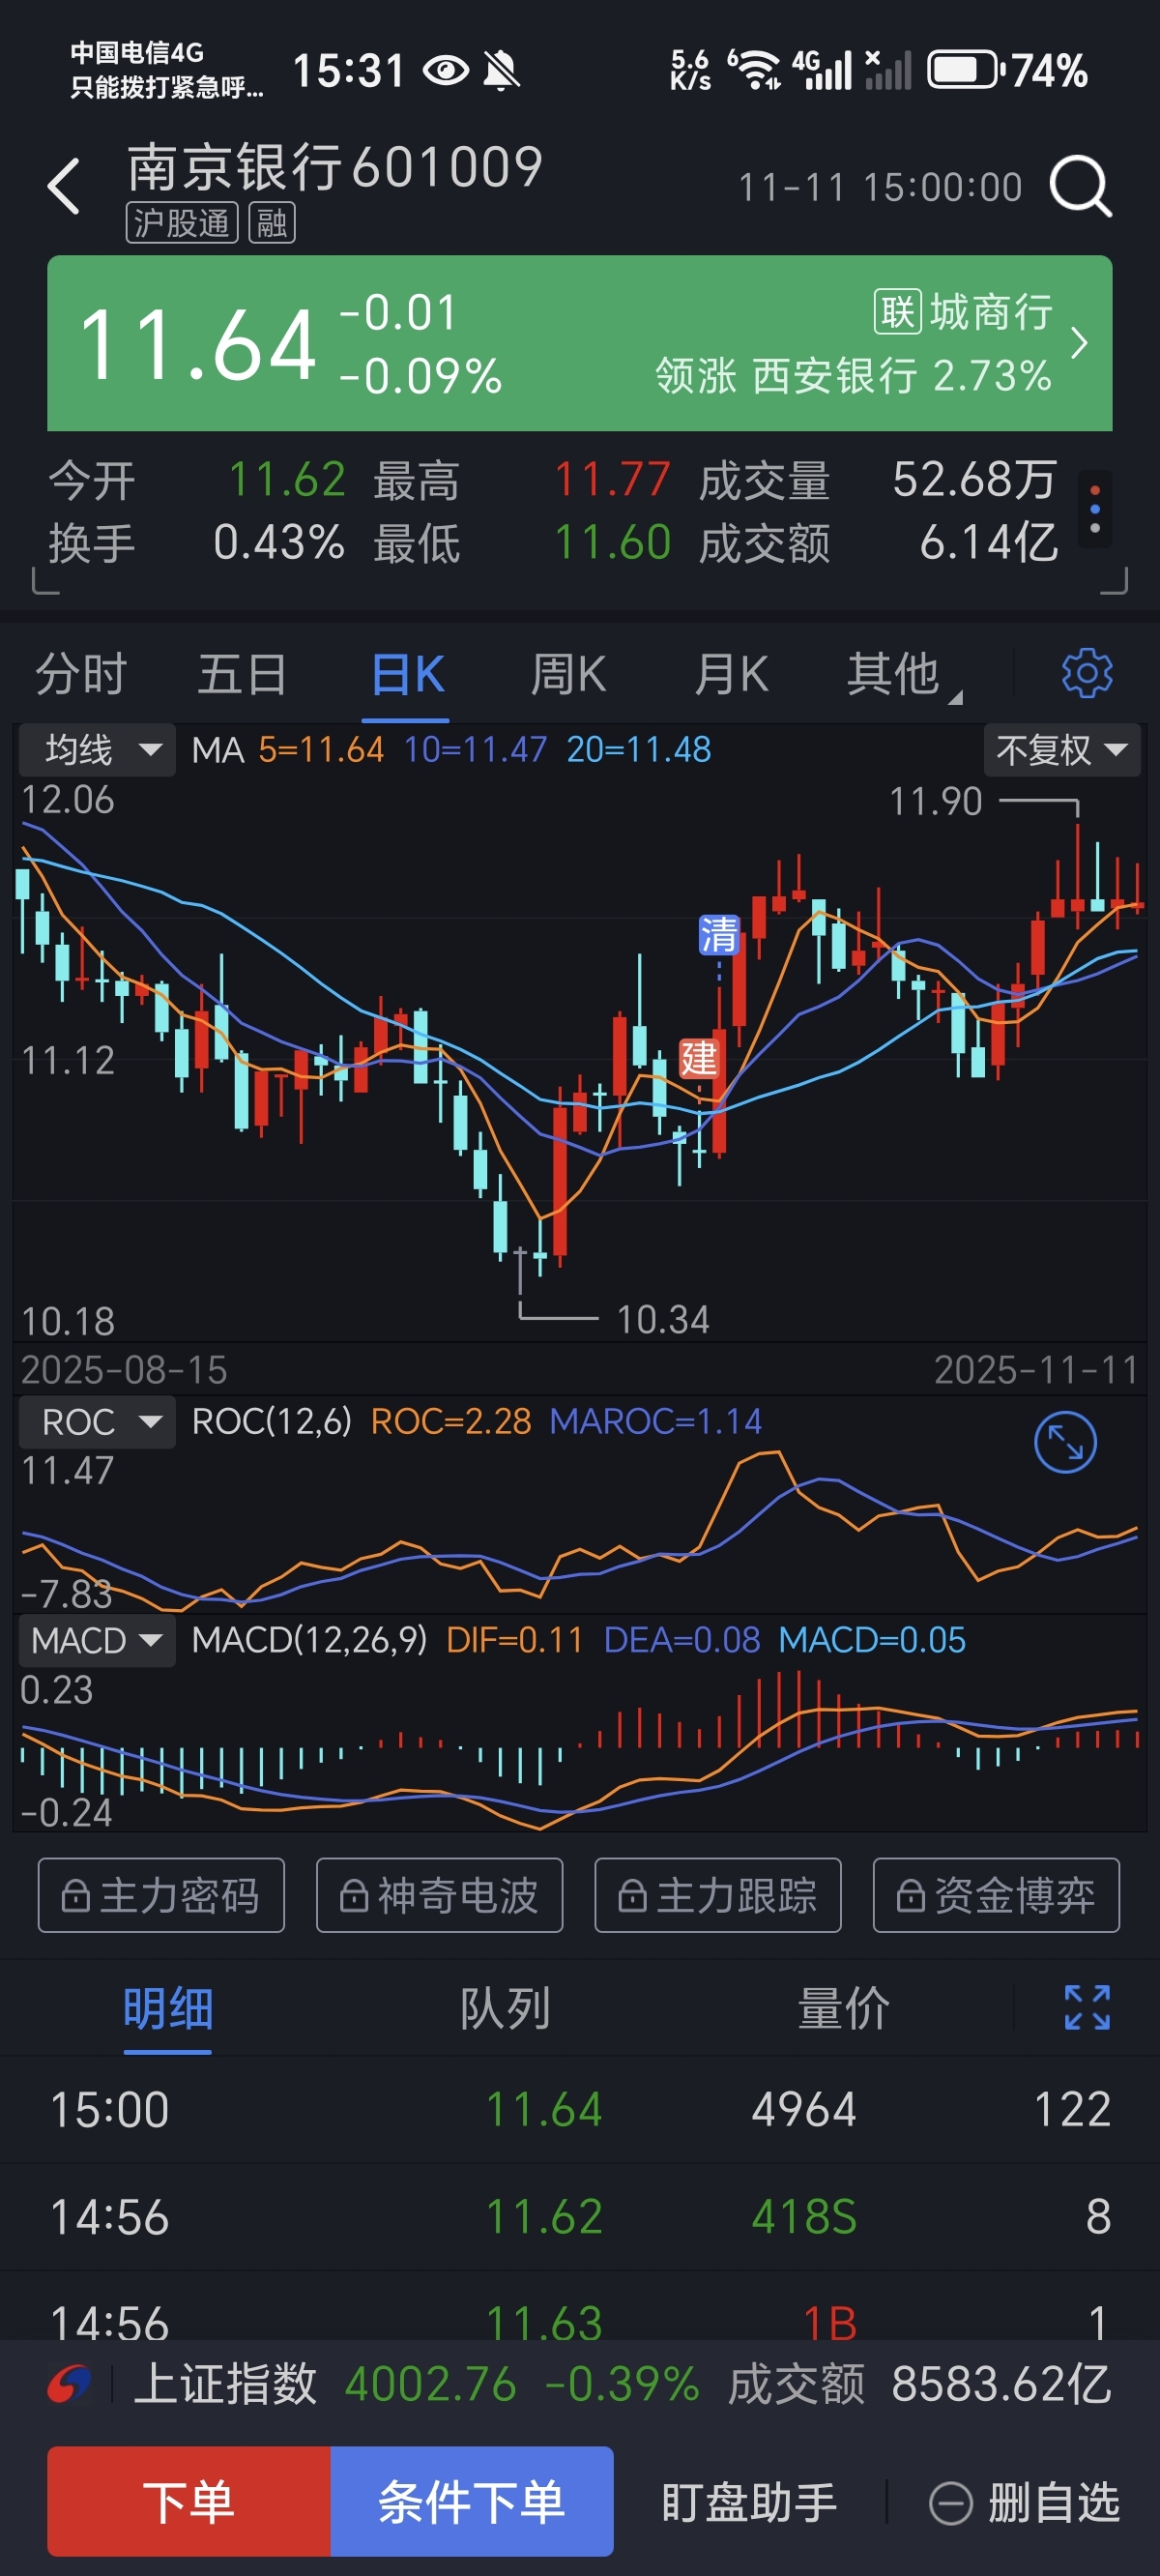Tap the 建 marker on chart
Viewport: 1160px width, 2576px height.
click(699, 1058)
